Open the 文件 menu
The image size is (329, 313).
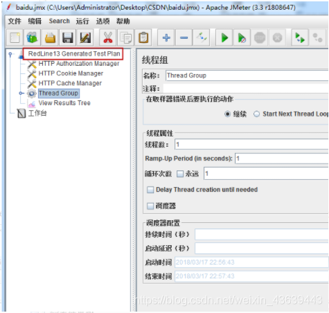[x=15, y=21]
